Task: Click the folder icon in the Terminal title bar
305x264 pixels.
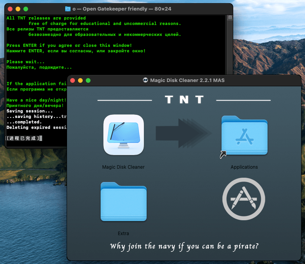Action: 68,9
